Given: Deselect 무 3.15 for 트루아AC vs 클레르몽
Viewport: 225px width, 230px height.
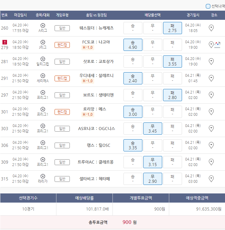Looking at the screenshot, I should 153,162.
